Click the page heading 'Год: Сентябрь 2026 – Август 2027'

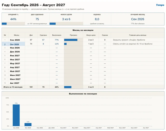point(33,5)
